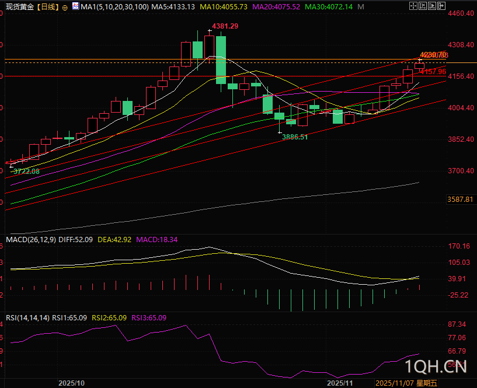Screen dimensions: 477x388
Task: Click the gray M icon after MA30
Action: coord(361,7)
